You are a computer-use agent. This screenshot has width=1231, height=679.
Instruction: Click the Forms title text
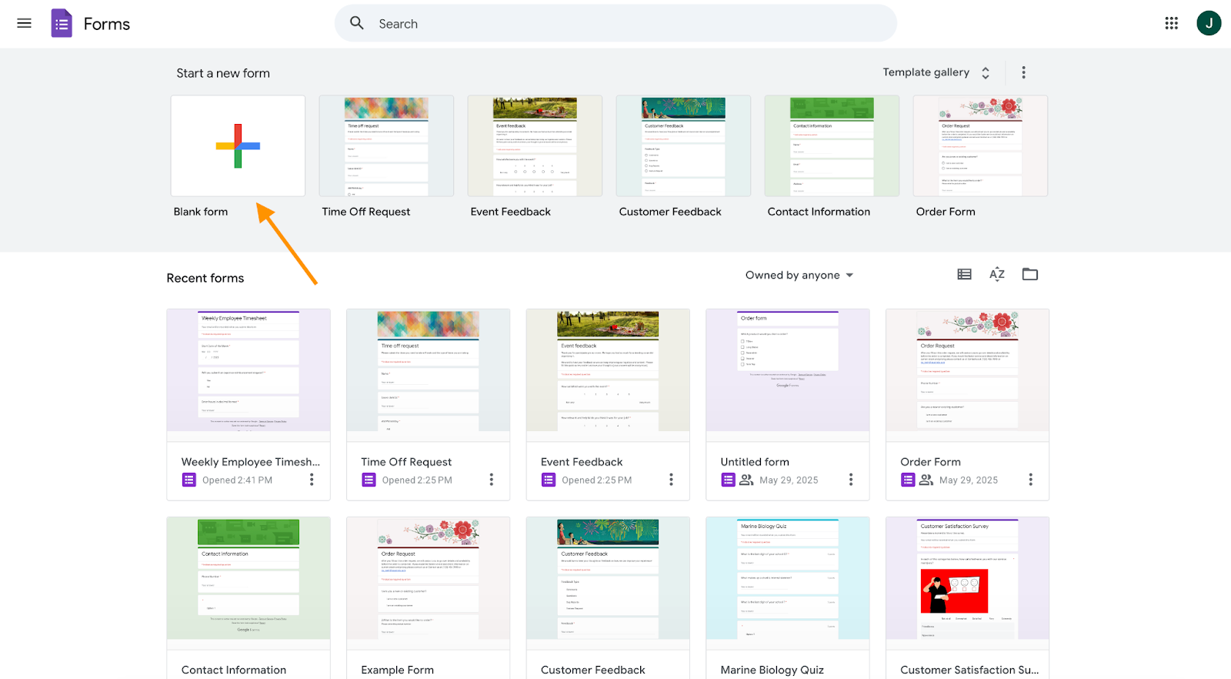tap(107, 24)
